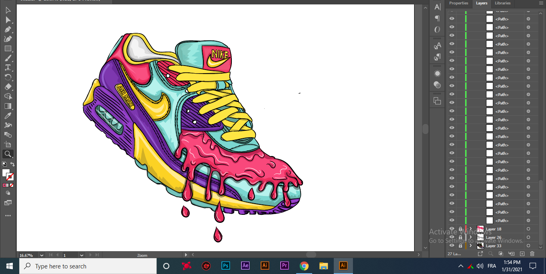Click Collect For Export in Layers panel

(x=480, y=254)
